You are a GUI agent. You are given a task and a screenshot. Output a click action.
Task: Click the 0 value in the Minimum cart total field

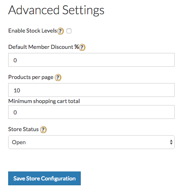15,112
